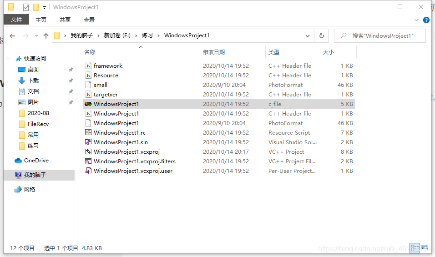The image size is (435, 257).
Task: Select the framework header file icon
Action: (x=88, y=66)
